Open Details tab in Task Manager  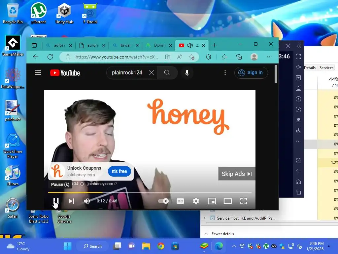(310, 67)
